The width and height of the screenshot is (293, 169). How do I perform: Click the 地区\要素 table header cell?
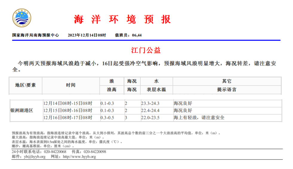pos(26,85)
